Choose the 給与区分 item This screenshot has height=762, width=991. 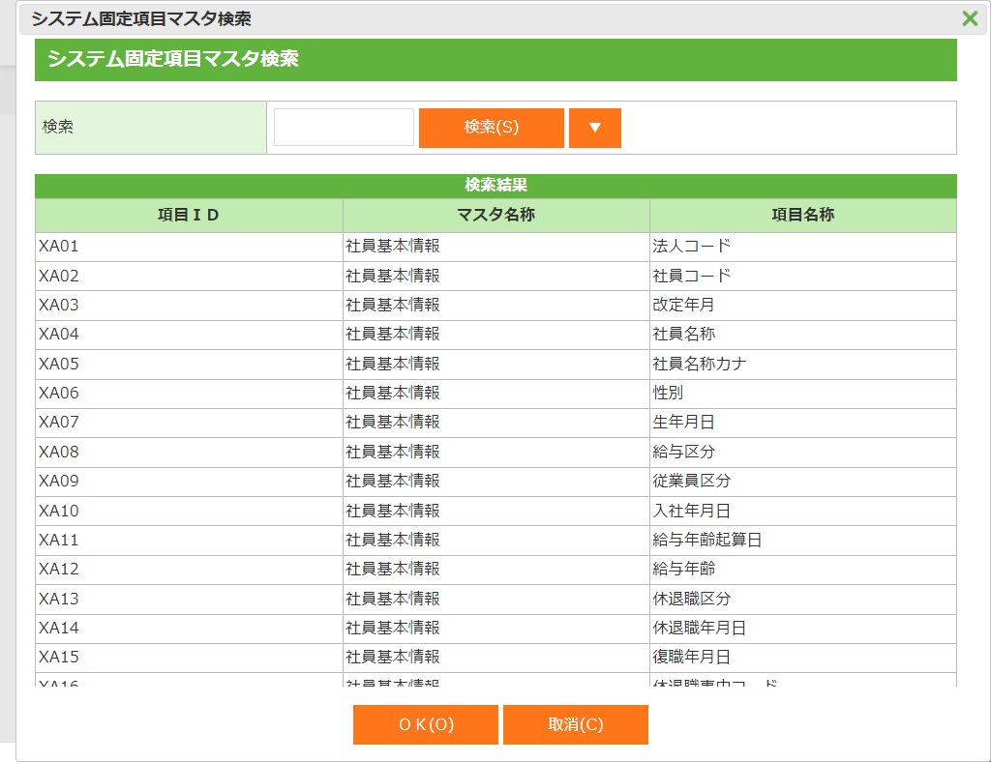(x=683, y=453)
